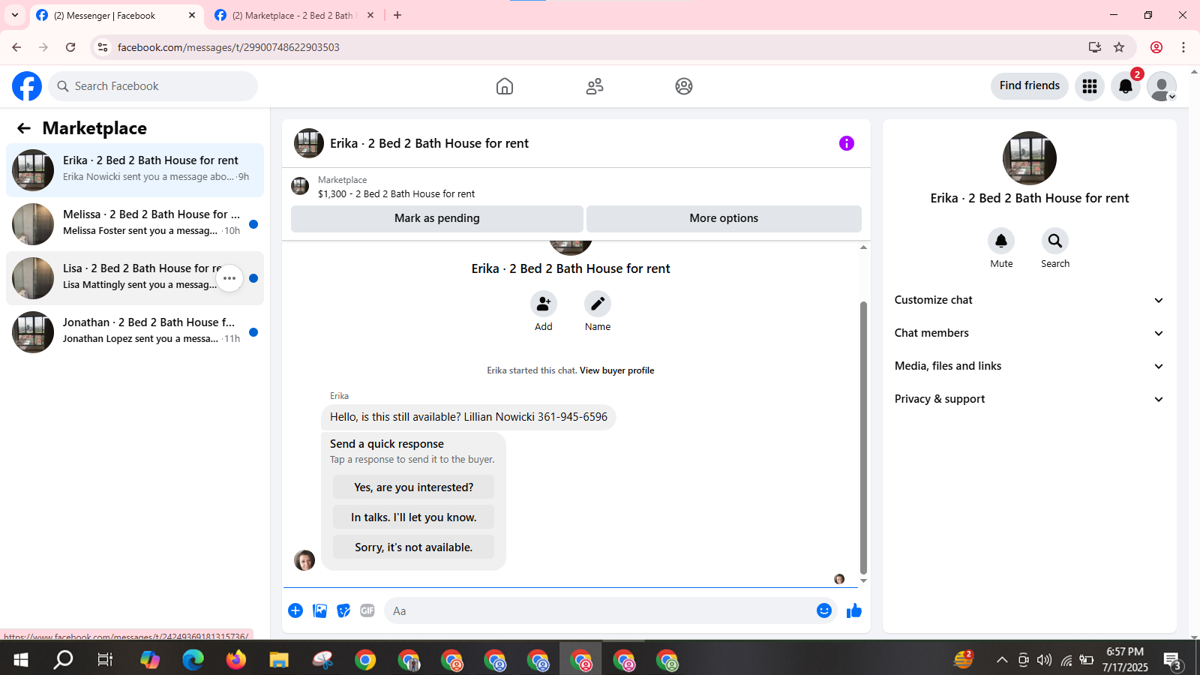Open more actions plus icon in composer
Screen dimensions: 1200x675
[295, 610]
